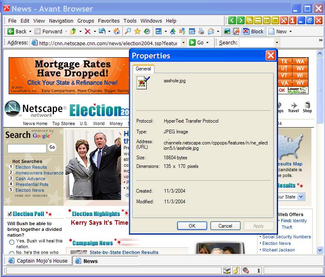The image size is (325, 277).
Task: Open the File menu
Action: 12,21
